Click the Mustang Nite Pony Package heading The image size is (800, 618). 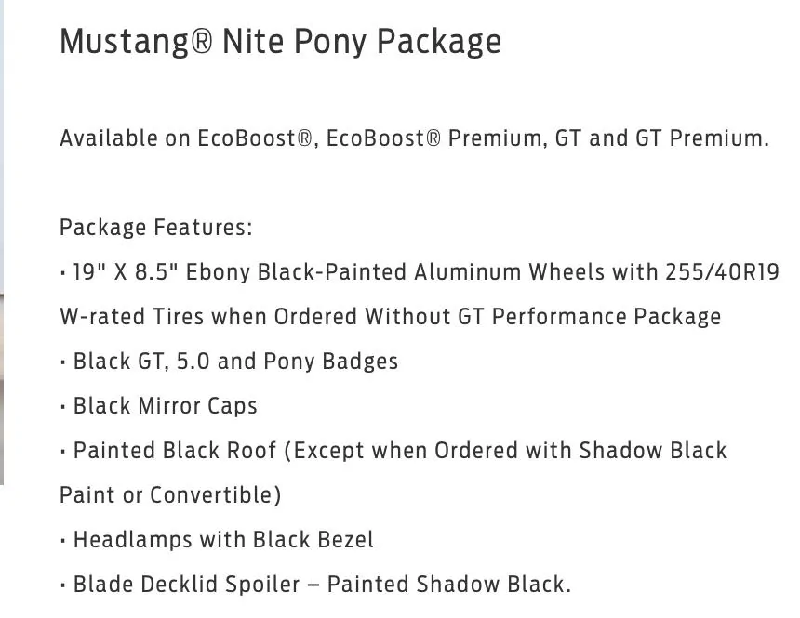(281, 42)
